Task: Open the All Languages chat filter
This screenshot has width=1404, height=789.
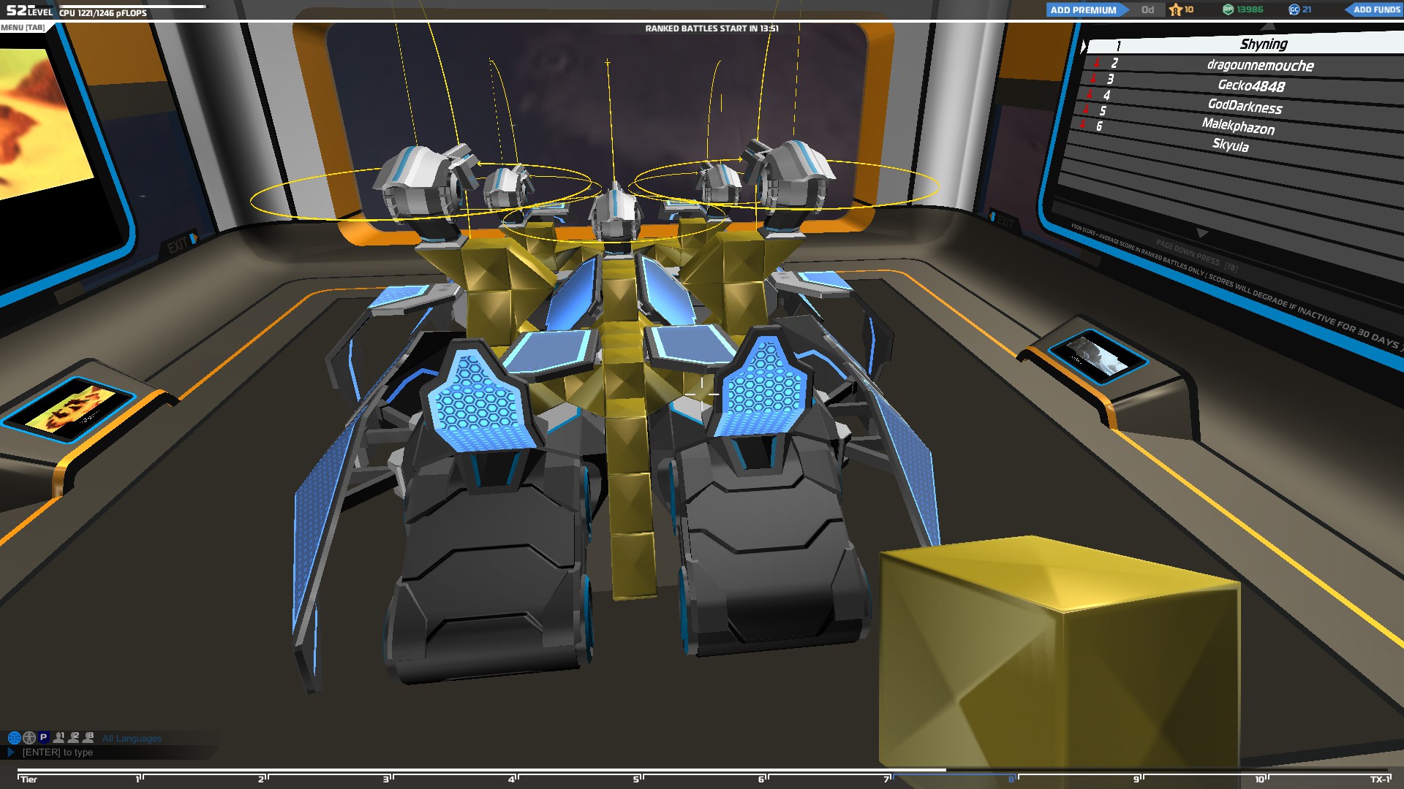Action: point(132,739)
